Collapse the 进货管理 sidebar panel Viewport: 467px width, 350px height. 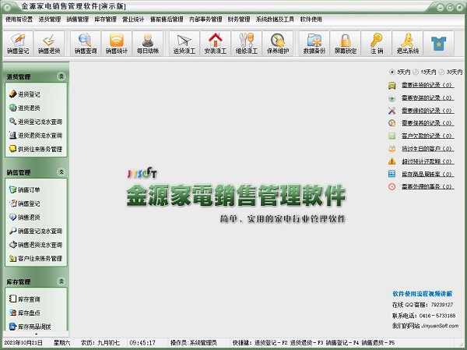[60, 76]
